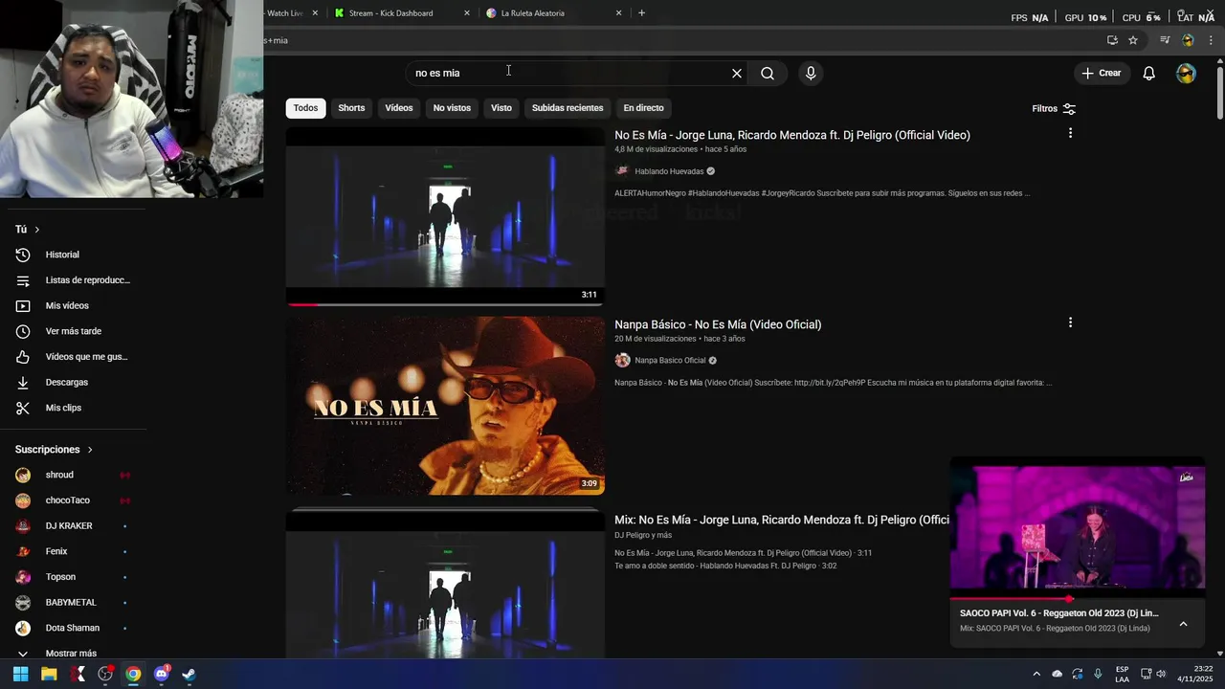Open the Windows Start menu
Image resolution: width=1225 pixels, height=689 pixels.
click(20, 674)
